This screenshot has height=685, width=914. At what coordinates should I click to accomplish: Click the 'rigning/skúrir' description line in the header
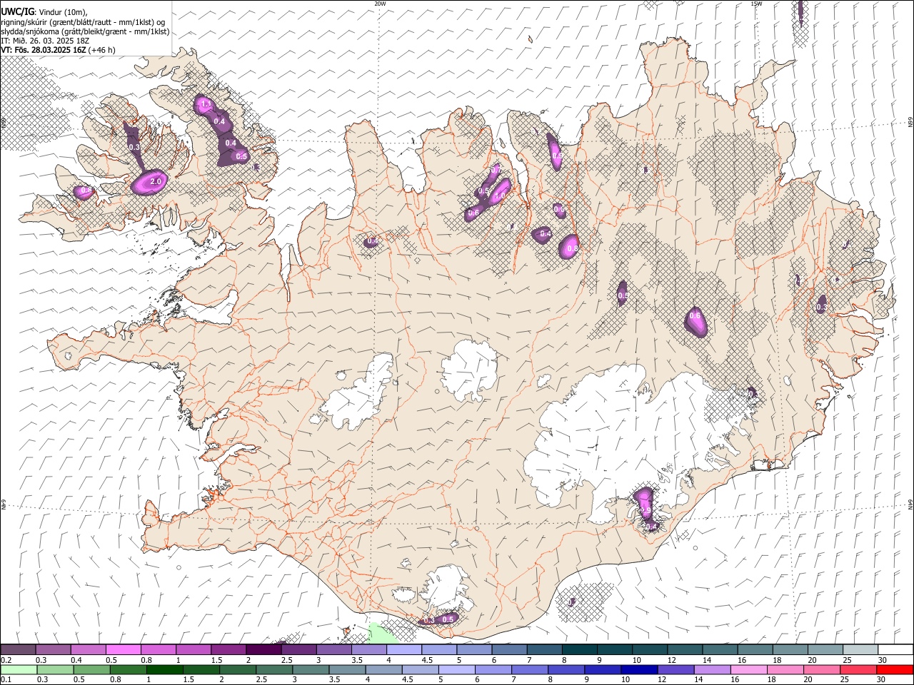83,22
